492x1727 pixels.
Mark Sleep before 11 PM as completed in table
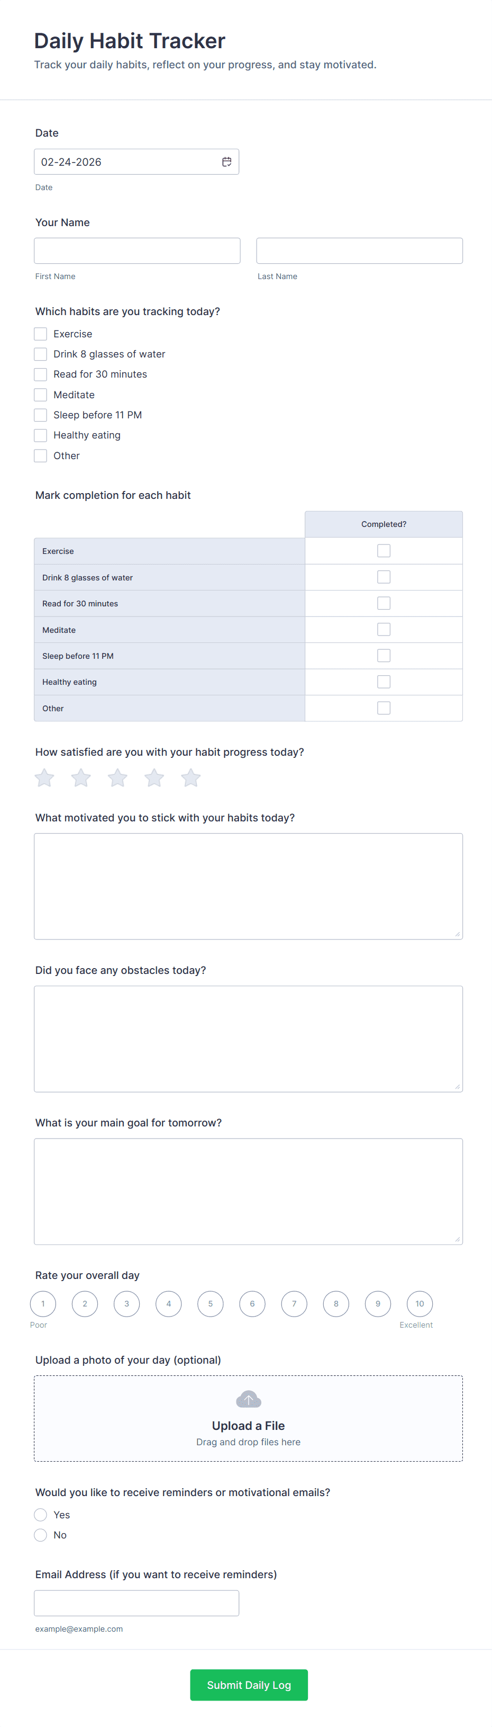[384, 656]
